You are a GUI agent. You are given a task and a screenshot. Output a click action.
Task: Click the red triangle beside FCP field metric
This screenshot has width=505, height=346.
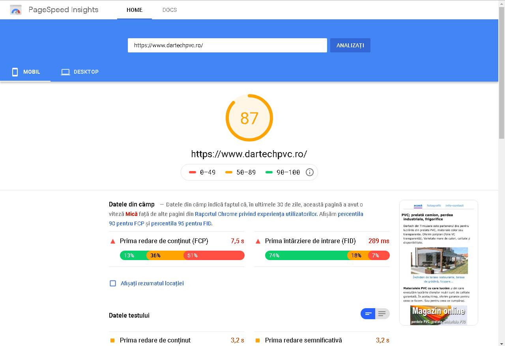click(113, 241)
